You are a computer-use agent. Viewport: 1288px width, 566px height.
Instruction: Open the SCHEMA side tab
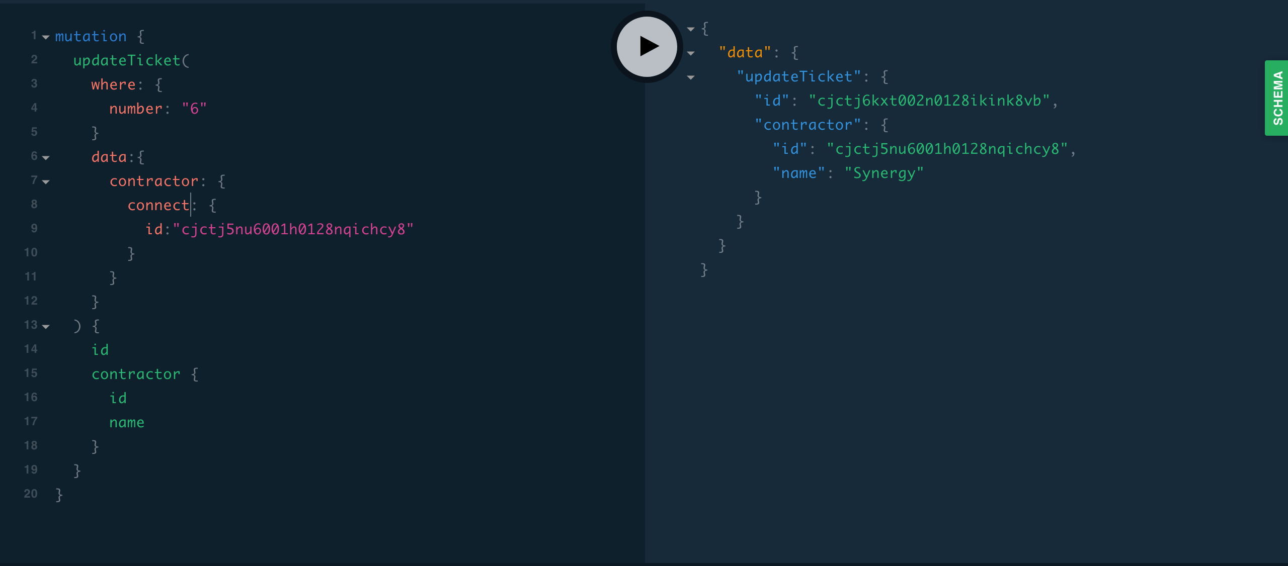tap(1277, 98)
